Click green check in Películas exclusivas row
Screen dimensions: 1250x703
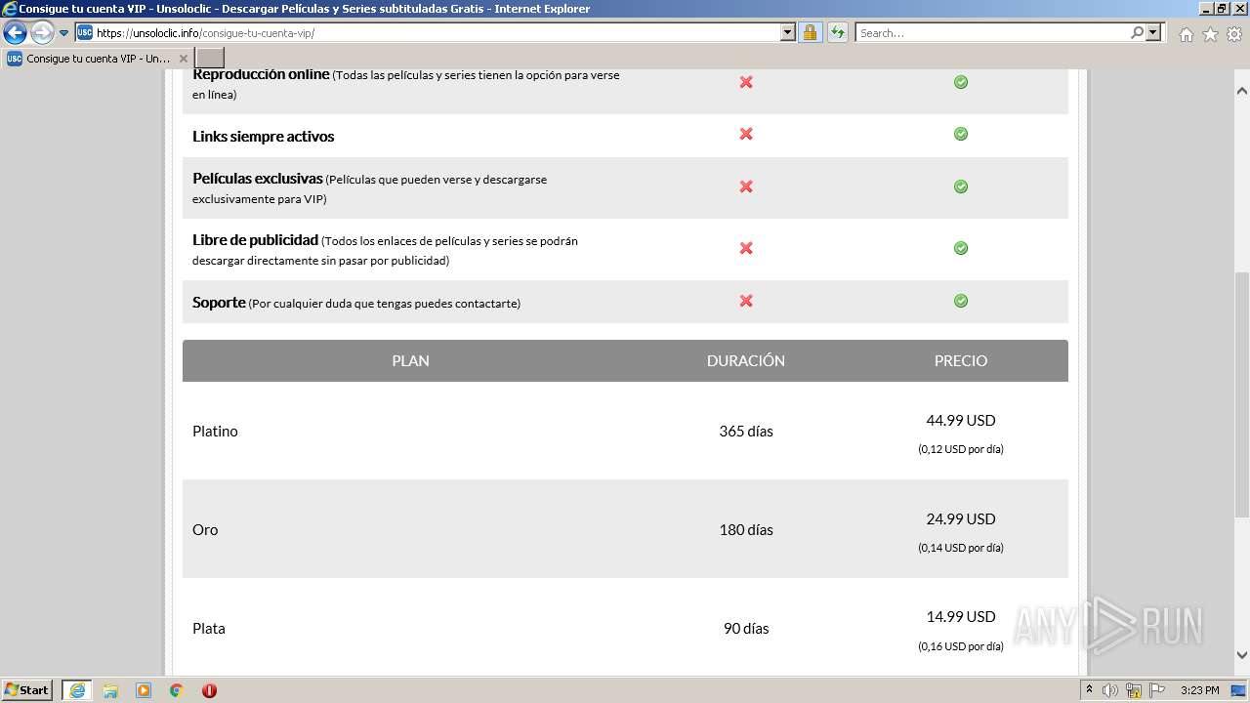click(x=961, y=186)
